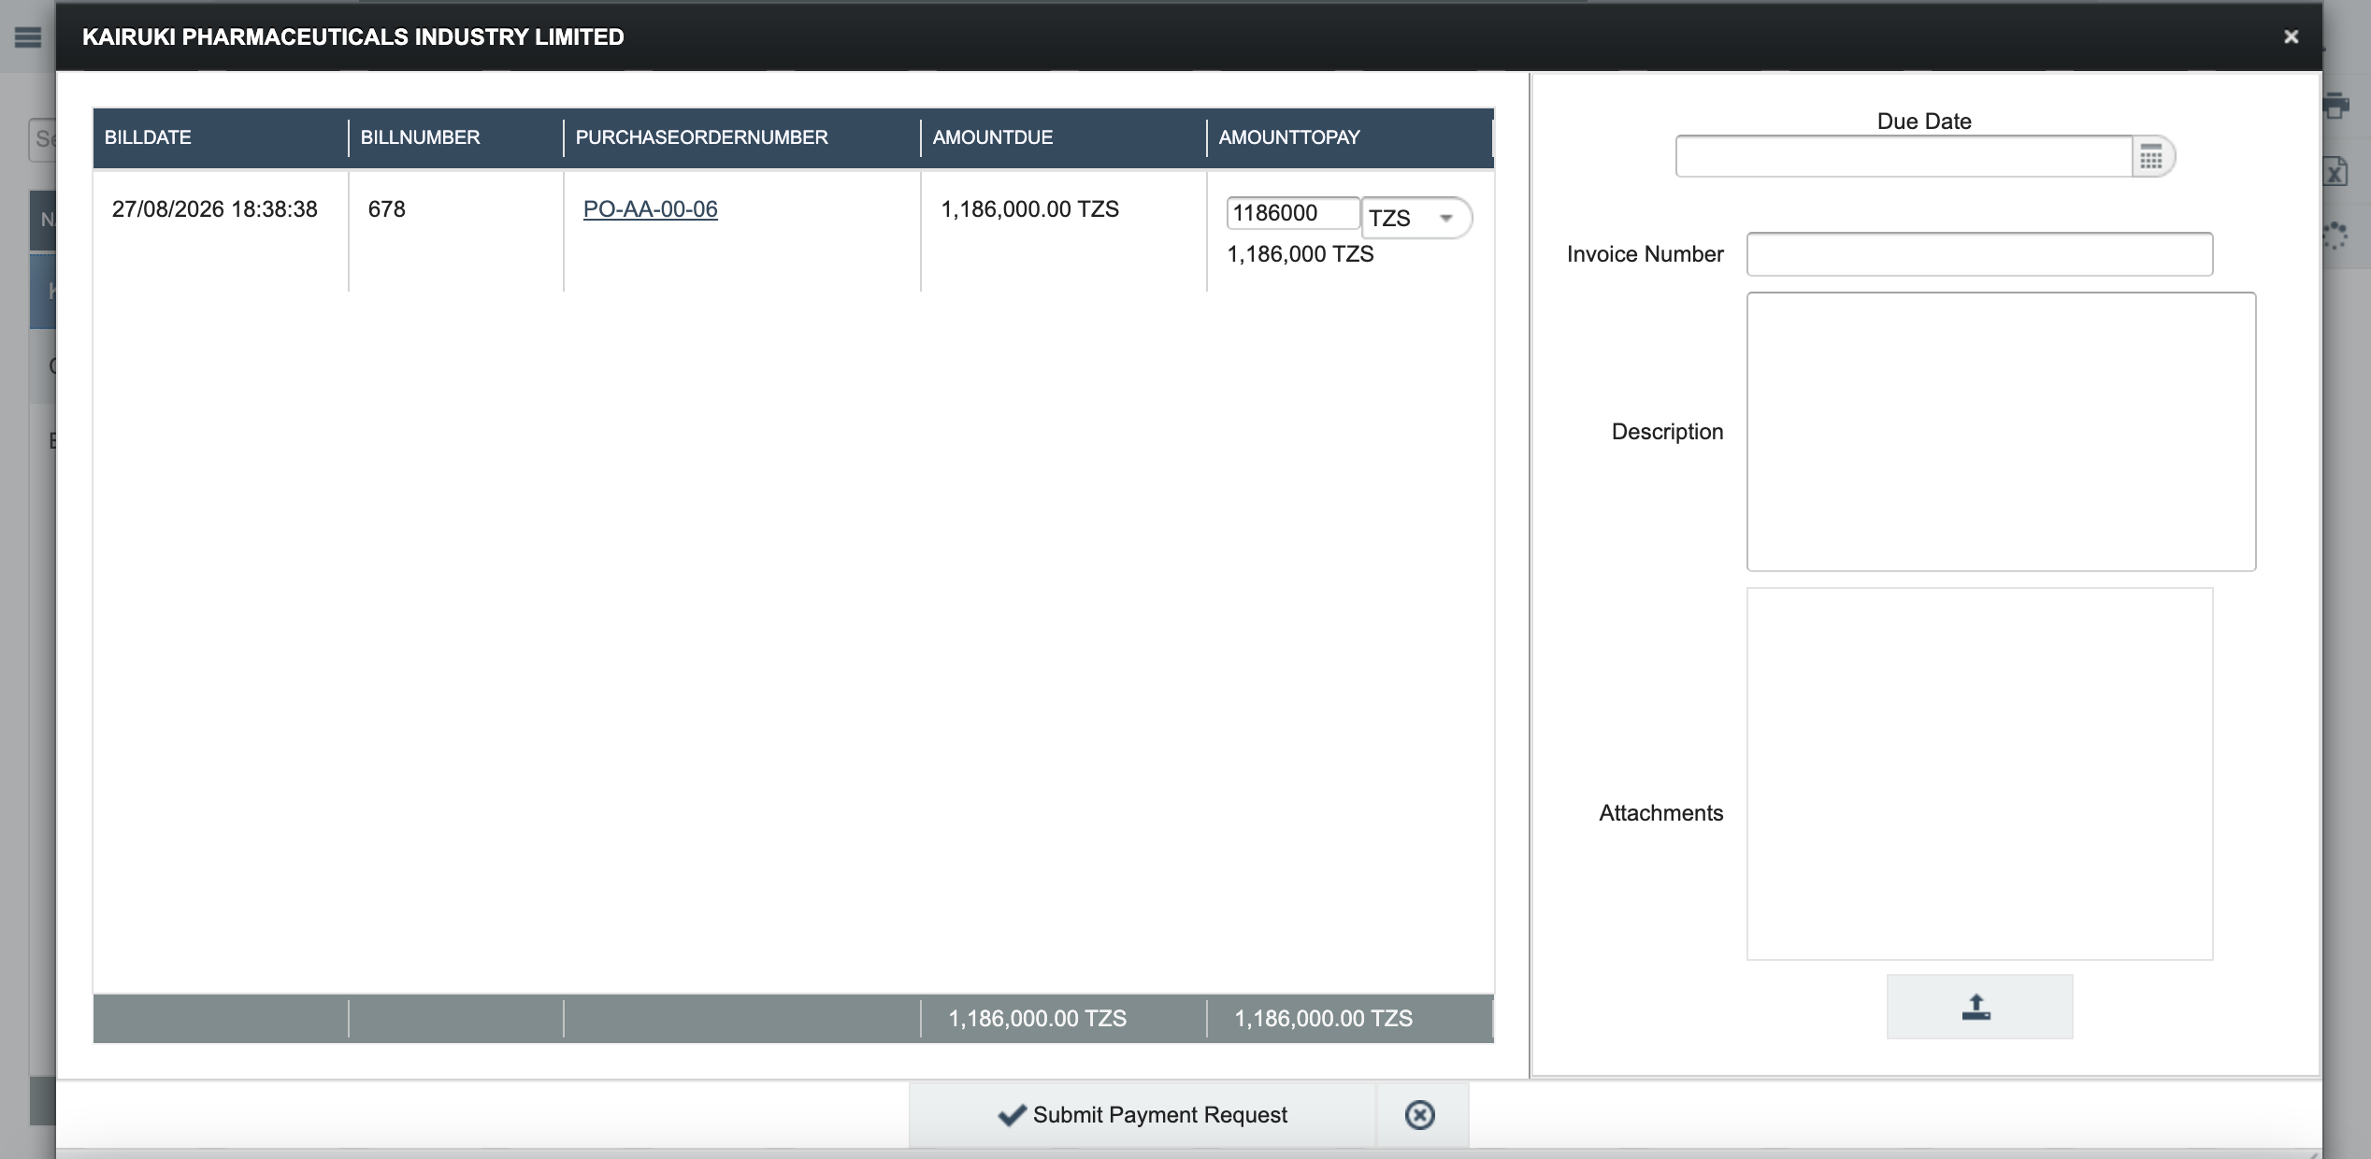Submit Payment Request
2371x1159 pixels.
point(1142,1115)
